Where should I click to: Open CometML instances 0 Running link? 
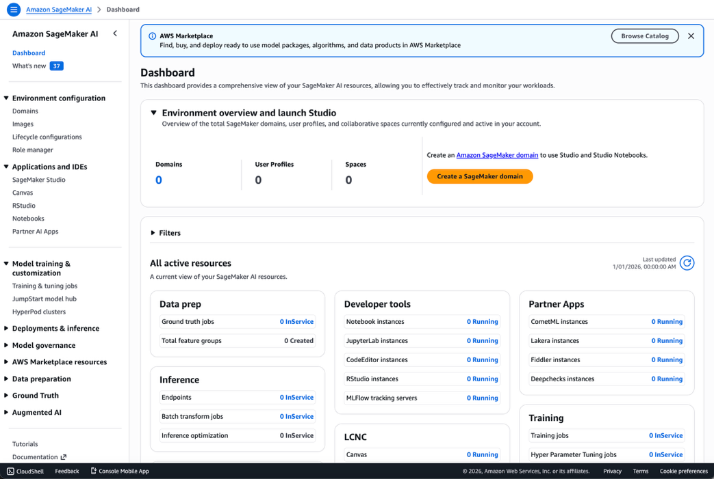click(x=667, y=321)
